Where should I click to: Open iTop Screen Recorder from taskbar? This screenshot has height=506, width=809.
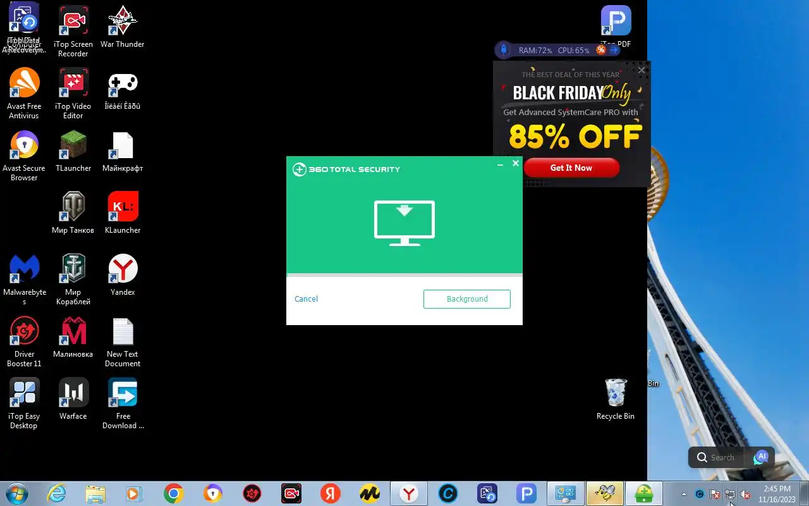(x=291, y=493)
